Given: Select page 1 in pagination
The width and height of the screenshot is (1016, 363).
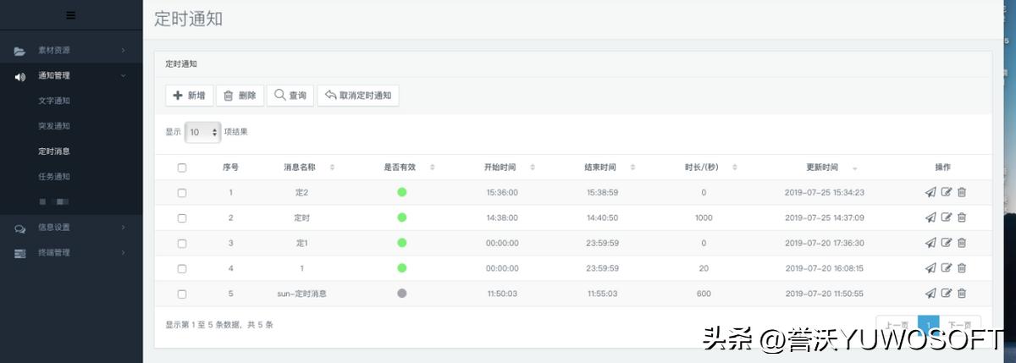Looking at the screenshot, I should [x=929, y=326].
